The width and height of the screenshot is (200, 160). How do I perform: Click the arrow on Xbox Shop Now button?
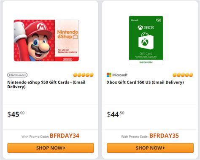tap(164, 148)
